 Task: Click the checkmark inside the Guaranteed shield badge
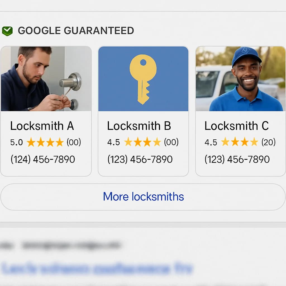(8, 29)
